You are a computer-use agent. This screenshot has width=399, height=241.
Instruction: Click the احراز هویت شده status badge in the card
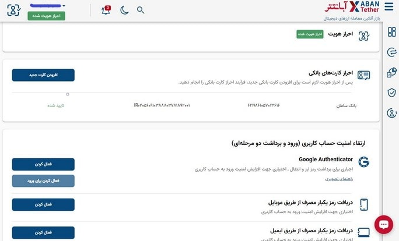[x=310, y=34]
